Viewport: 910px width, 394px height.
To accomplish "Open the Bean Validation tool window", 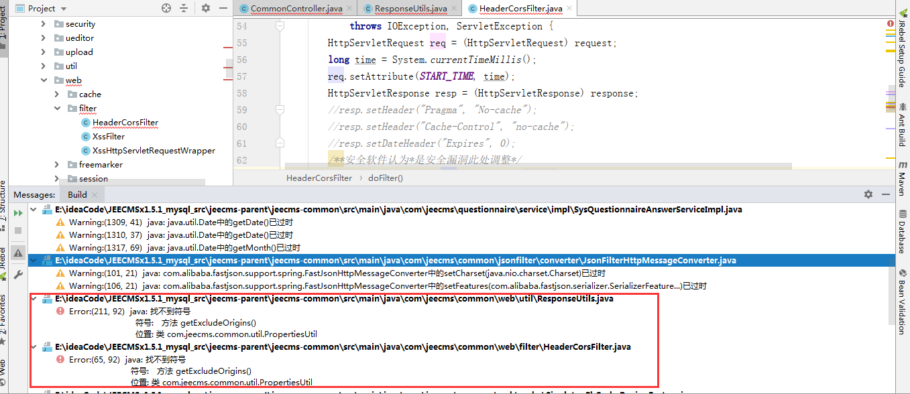I will pos(902,302).
